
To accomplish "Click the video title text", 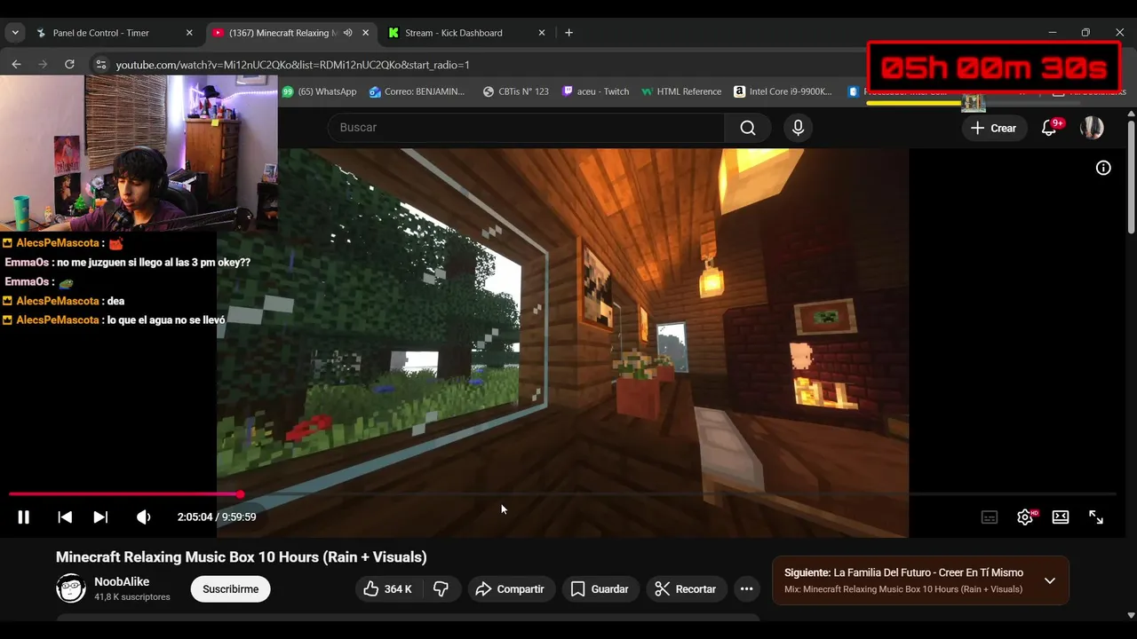I will click(242, 557).
